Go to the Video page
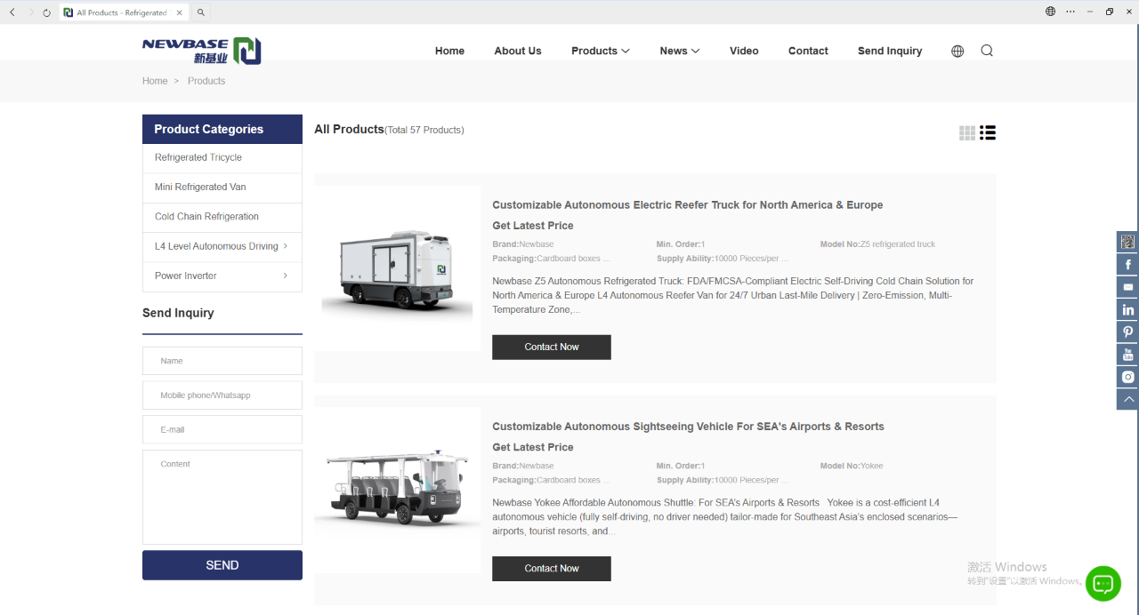 pyautogui.click(x=744, y=51)
